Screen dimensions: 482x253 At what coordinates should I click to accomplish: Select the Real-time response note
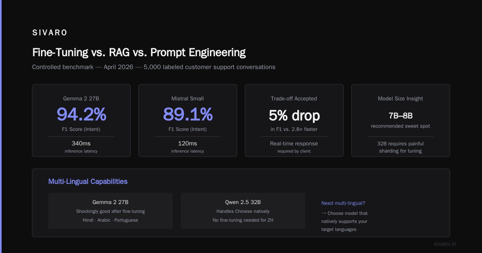click(294, 143)
